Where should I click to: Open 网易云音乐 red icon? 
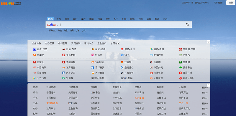tap(181, 78)
